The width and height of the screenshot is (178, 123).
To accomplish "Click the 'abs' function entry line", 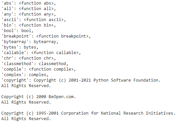I will (x=28, y=3).
